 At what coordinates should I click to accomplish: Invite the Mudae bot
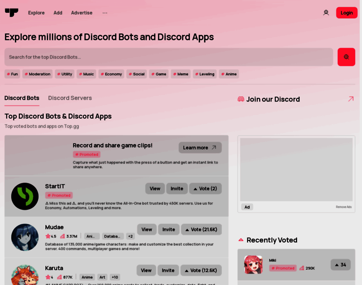[169, 229]
